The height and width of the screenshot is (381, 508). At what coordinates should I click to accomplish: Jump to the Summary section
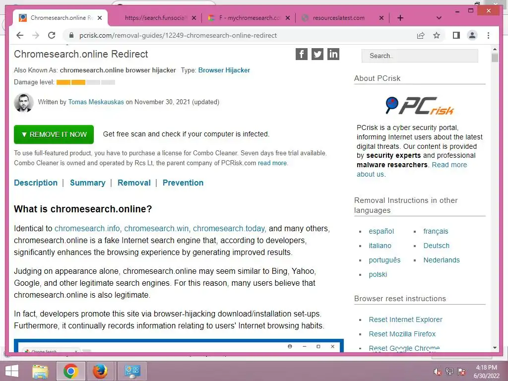(x=87, y=183)
